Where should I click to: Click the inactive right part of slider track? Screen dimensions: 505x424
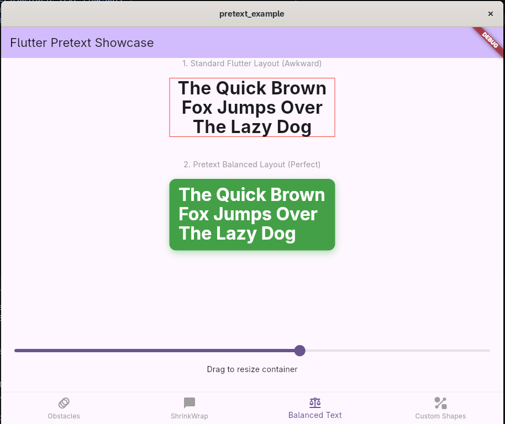click(x=398, y=351)
